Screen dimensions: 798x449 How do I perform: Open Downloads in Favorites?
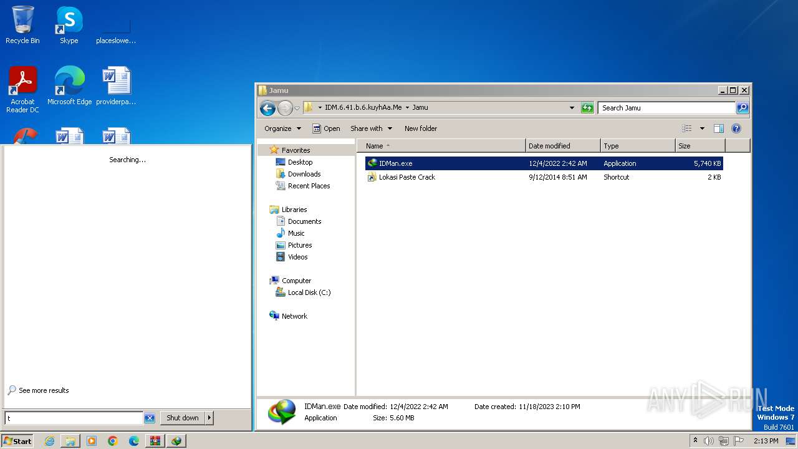point(304,174)
